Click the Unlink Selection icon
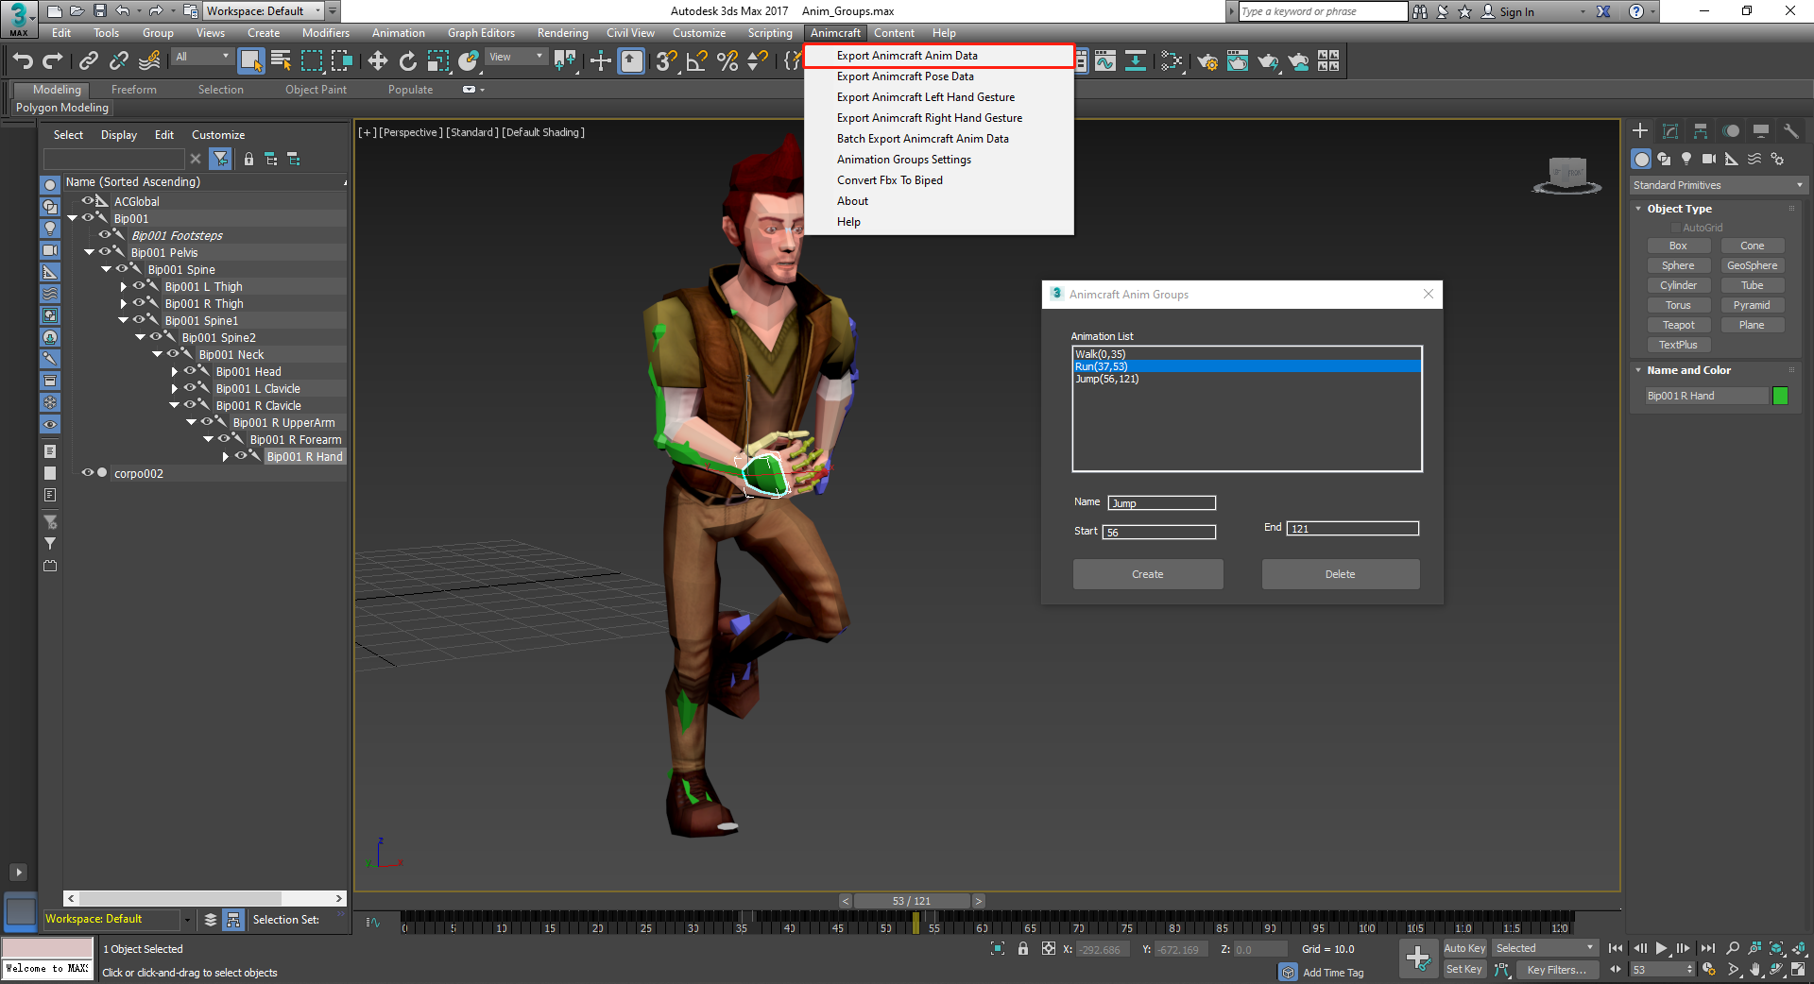 click(x=119, y=61)
